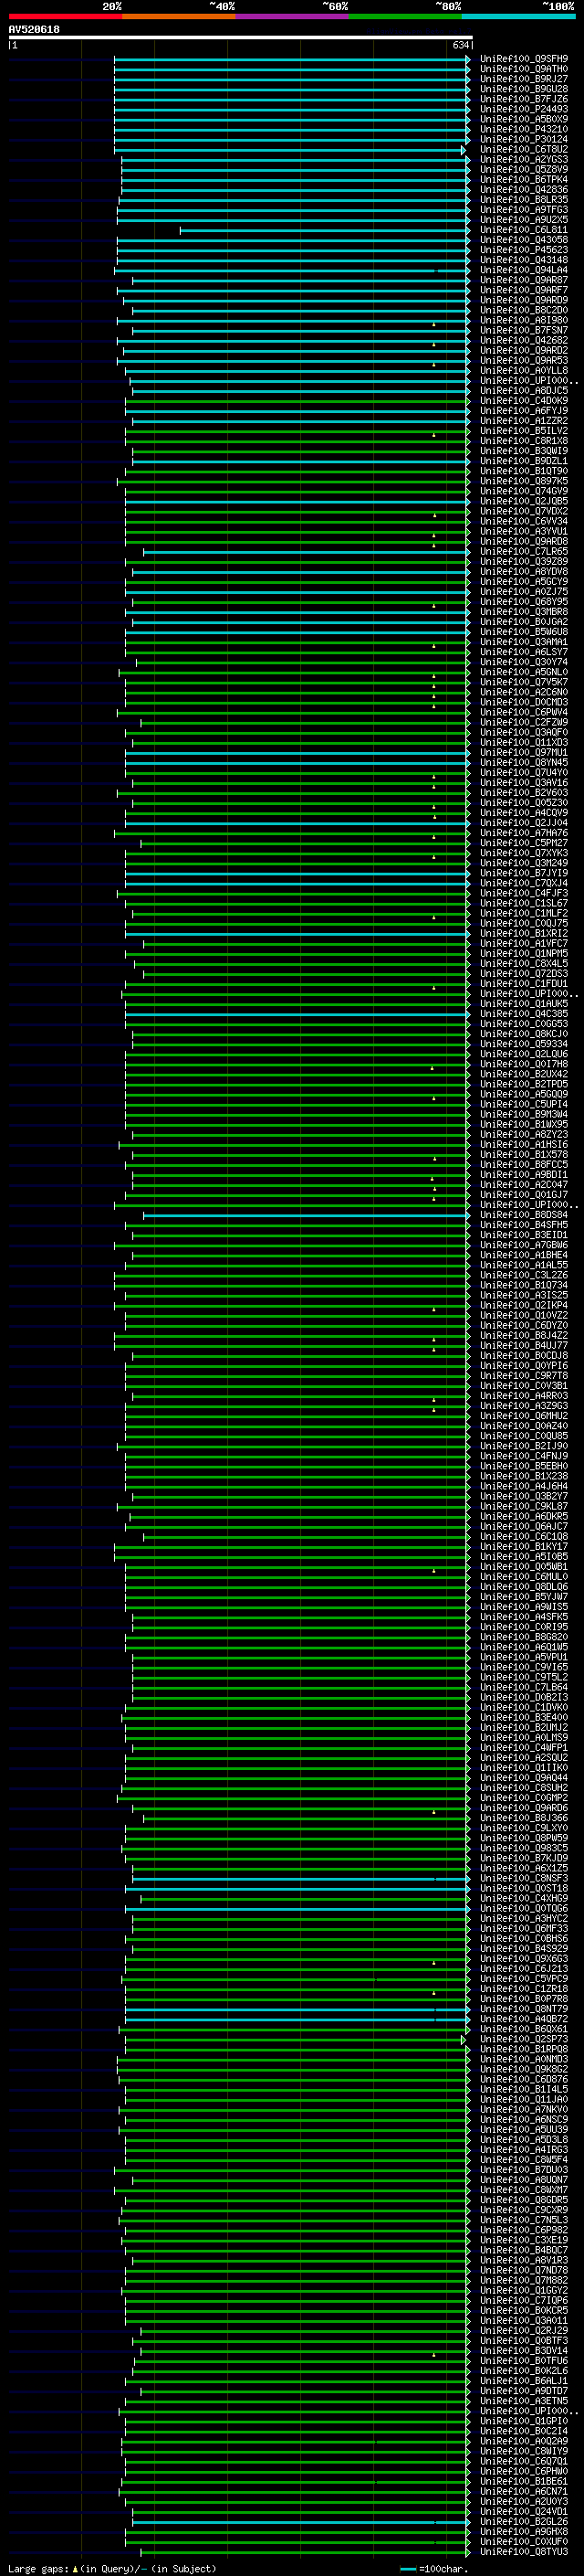
Task: Select the alignment bar of UniRef100_Q9SFH9
Action: [x=291, y=59]
